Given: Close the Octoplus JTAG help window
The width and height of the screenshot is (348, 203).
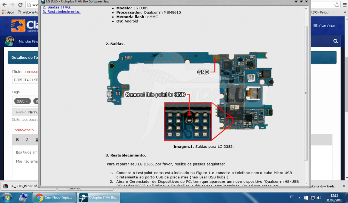Looking at the screenshot, I should point(306,1).
